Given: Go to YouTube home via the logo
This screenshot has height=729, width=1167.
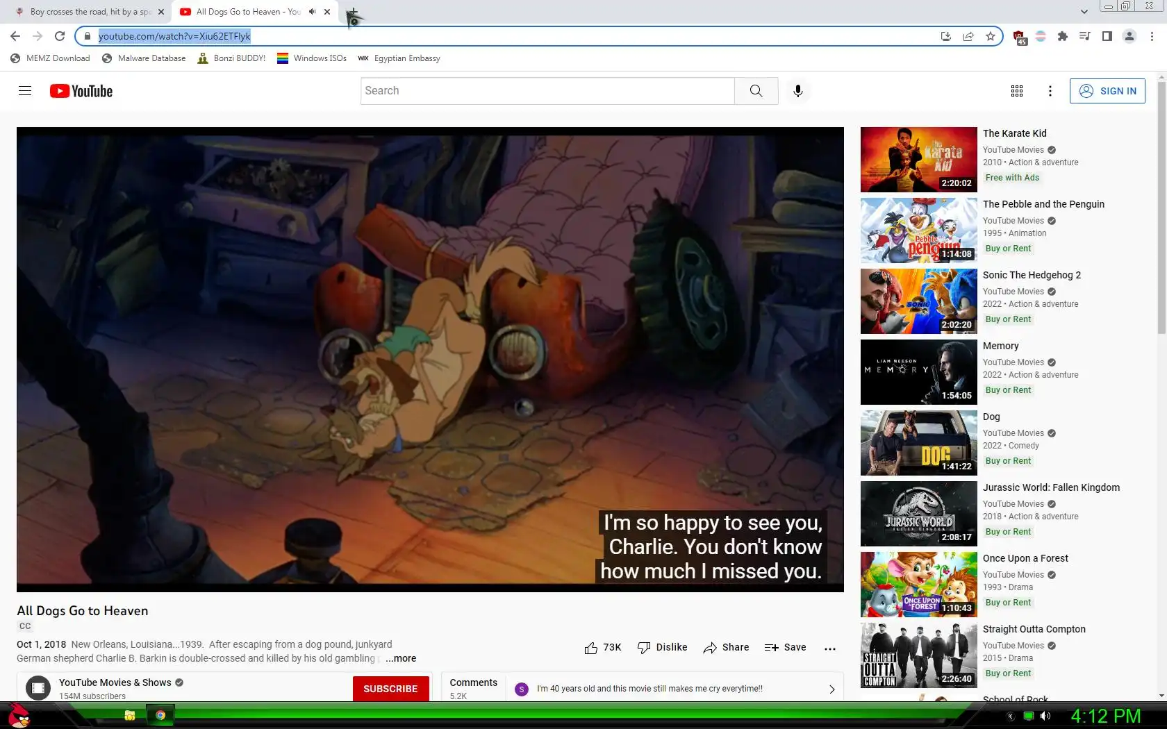Looking at the screenshot, I should click(81, 91).
